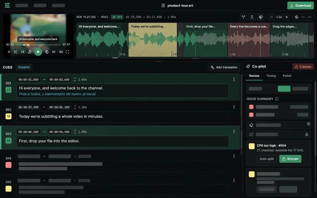Click the Issue Summary info icon
Viewport: 317px width, 198px height.
pyautogui.click(x=277, y=99)
